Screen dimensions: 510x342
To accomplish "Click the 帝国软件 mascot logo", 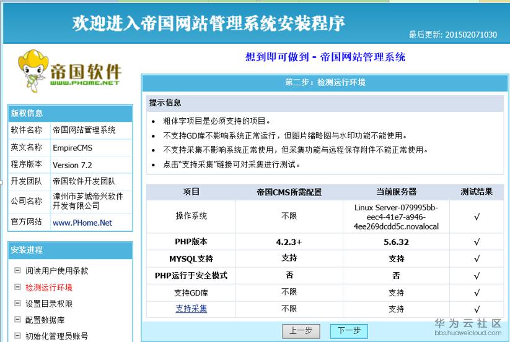I will [x=69, y=71].
